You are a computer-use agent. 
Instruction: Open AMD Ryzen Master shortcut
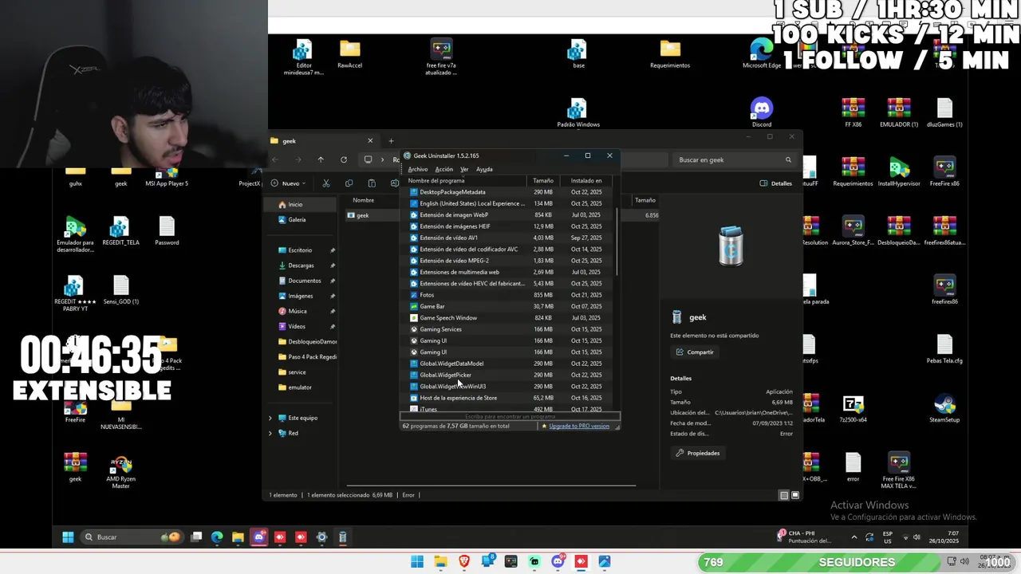120,470
